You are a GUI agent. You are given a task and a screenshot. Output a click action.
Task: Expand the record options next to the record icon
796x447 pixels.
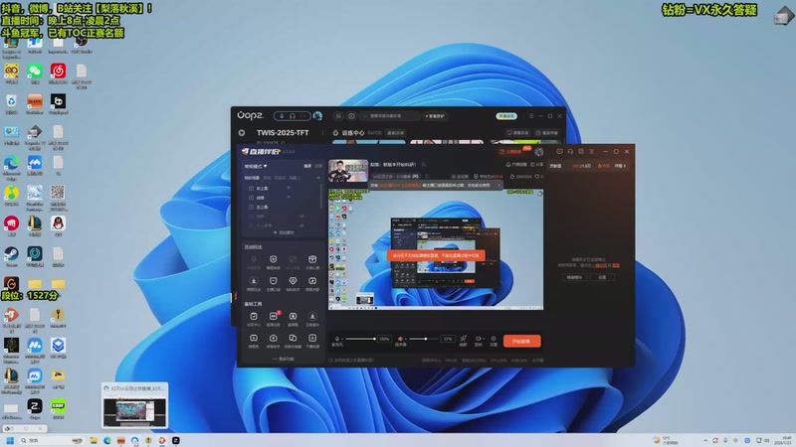tap(484, 339)
